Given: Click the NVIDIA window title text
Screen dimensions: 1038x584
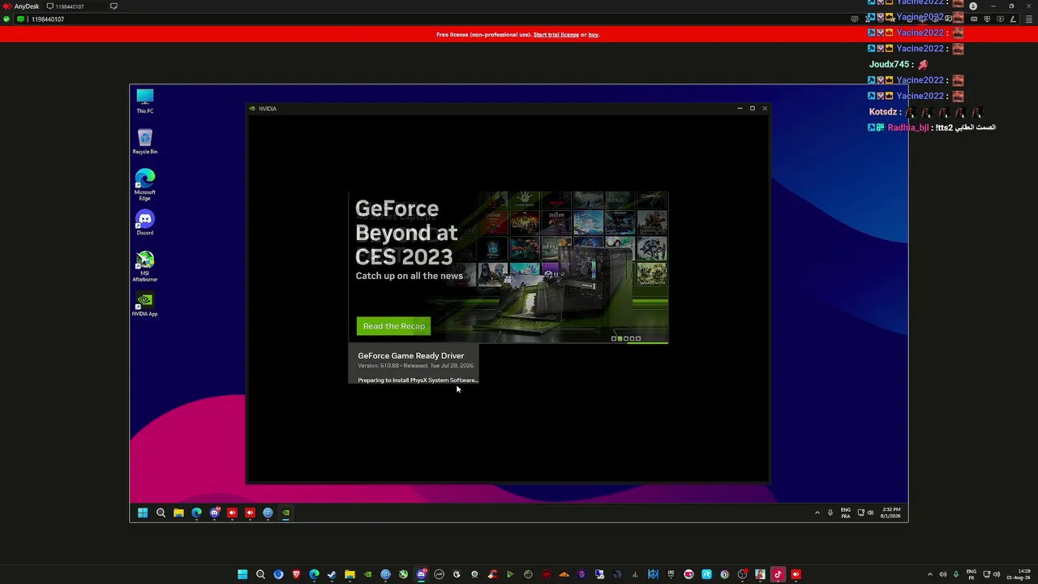Looking at the screenshot, I should tap(268, 109).
